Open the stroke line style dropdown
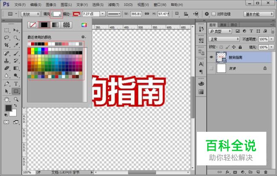Image resolution: width=277 pixels, height=176 pixels. [x=114, y=14]
